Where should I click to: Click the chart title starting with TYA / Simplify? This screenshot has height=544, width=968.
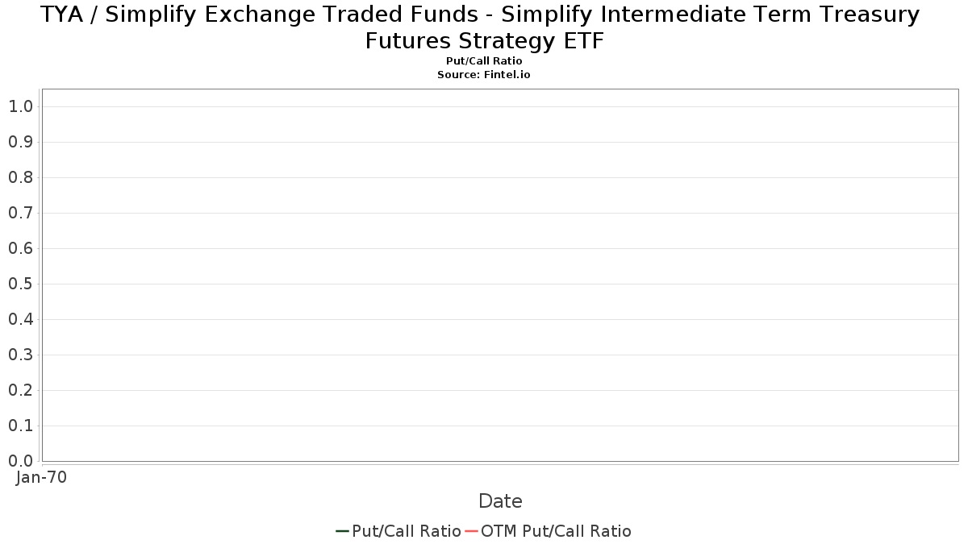point(484,27)
